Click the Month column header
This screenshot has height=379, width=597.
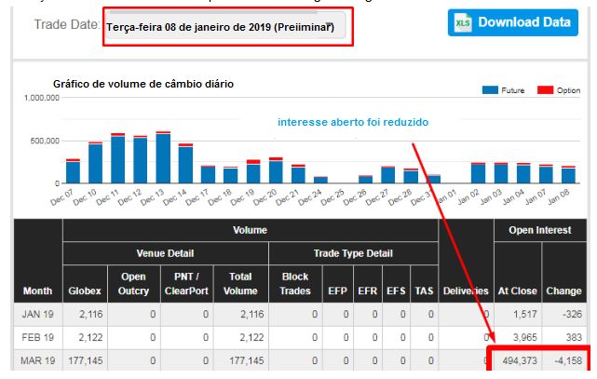coord(37,291)
